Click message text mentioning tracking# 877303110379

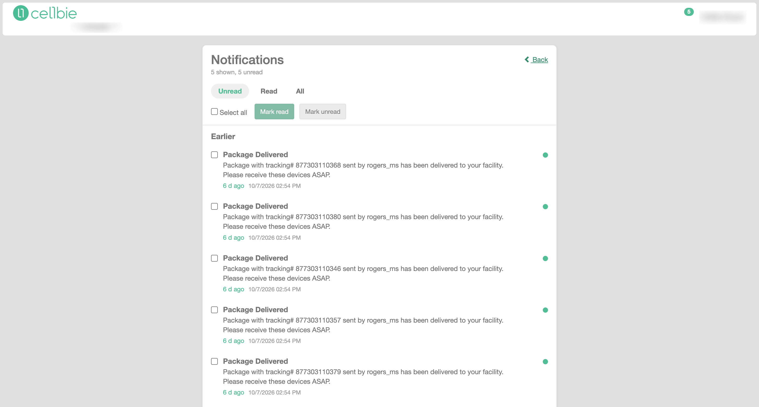[363, 377]
